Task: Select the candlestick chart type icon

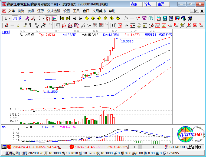Action: click(40, 18)
